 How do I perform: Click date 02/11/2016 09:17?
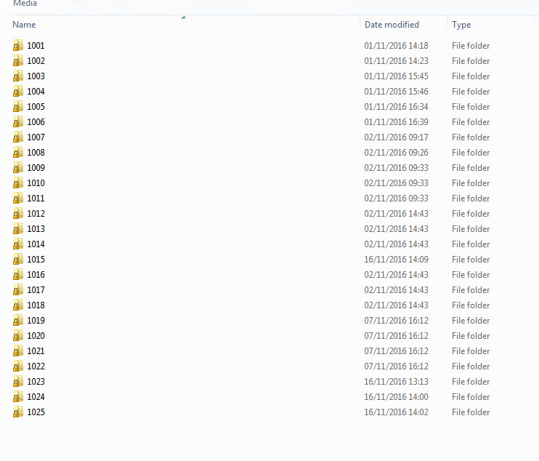point(396,137)
